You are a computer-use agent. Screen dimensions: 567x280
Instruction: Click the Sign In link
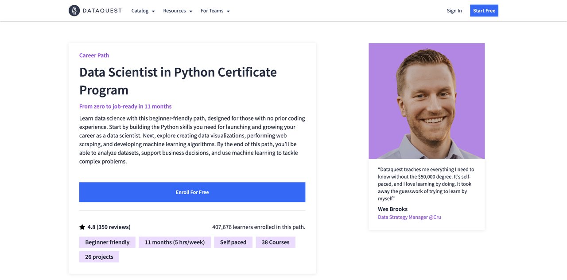click(x=454, y=11)
